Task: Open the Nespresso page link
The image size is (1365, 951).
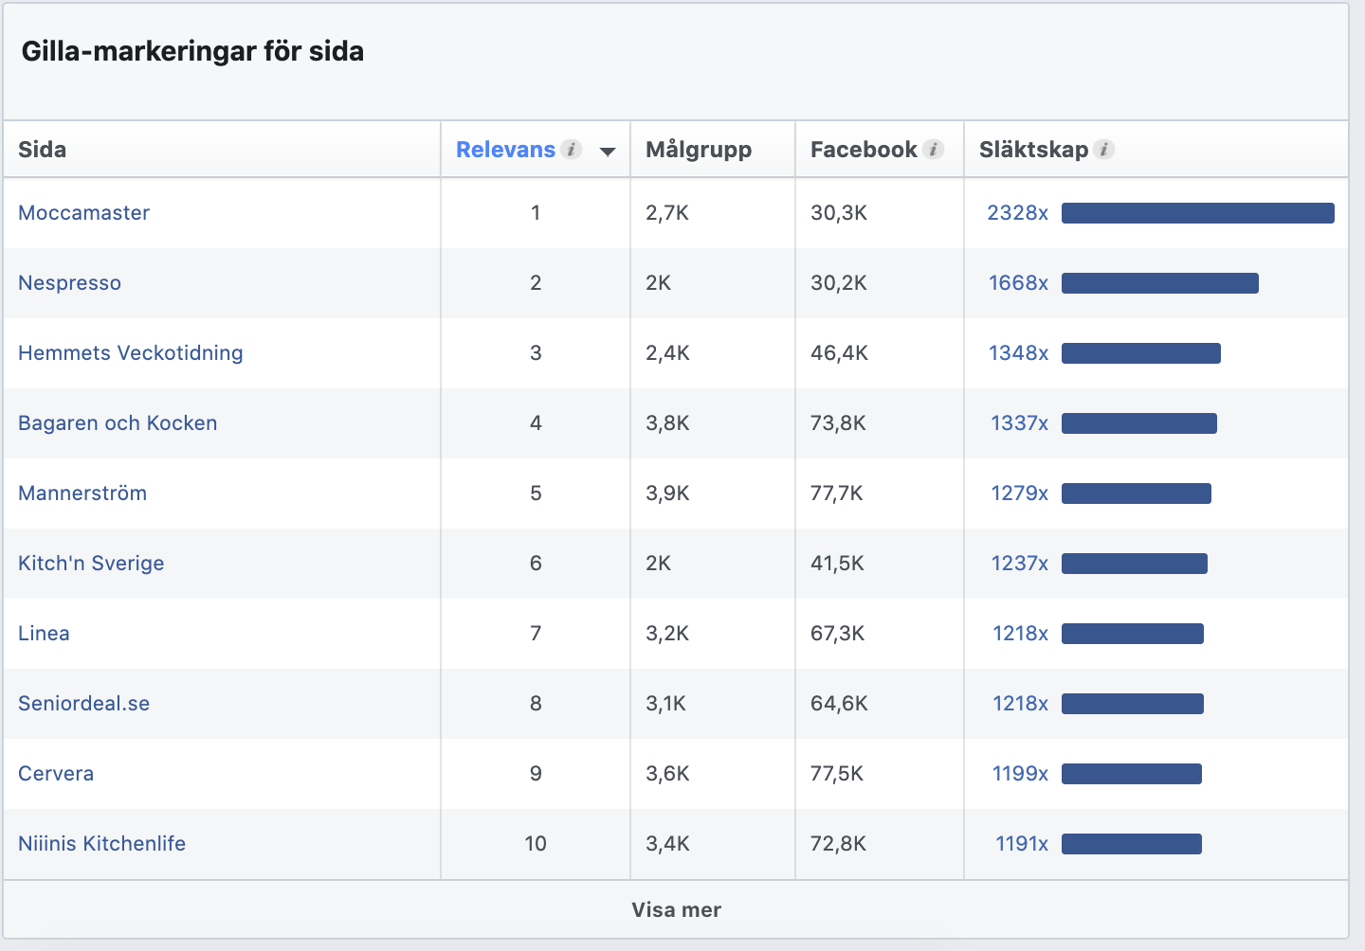Action: pos(69,283)
